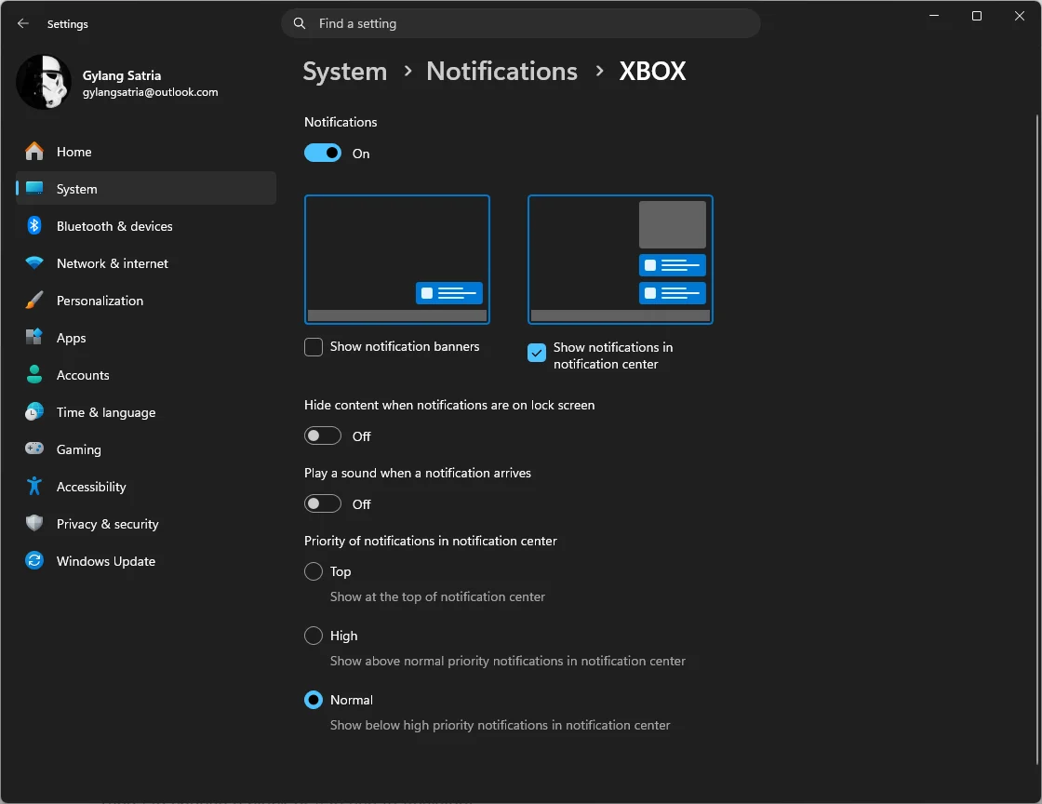Click the user profile avatar picture
This screenshot has height=804, width=1042.
[44, 83]
